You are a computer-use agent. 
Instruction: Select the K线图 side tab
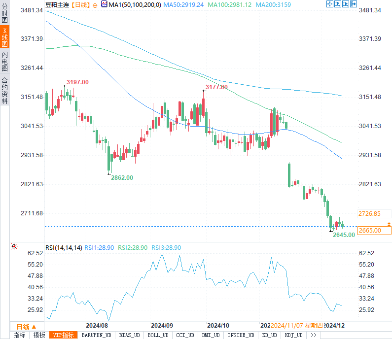pos(5,37)
